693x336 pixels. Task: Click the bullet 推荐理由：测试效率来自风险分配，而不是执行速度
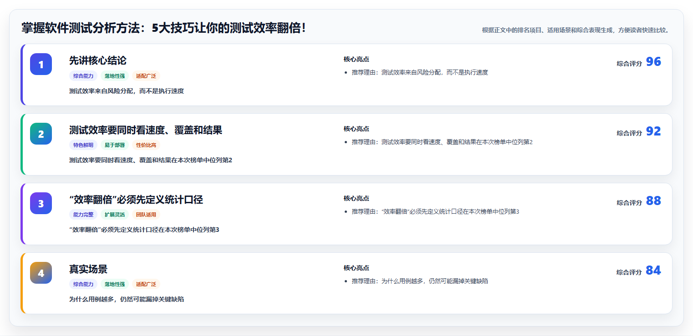click(420, 72)
